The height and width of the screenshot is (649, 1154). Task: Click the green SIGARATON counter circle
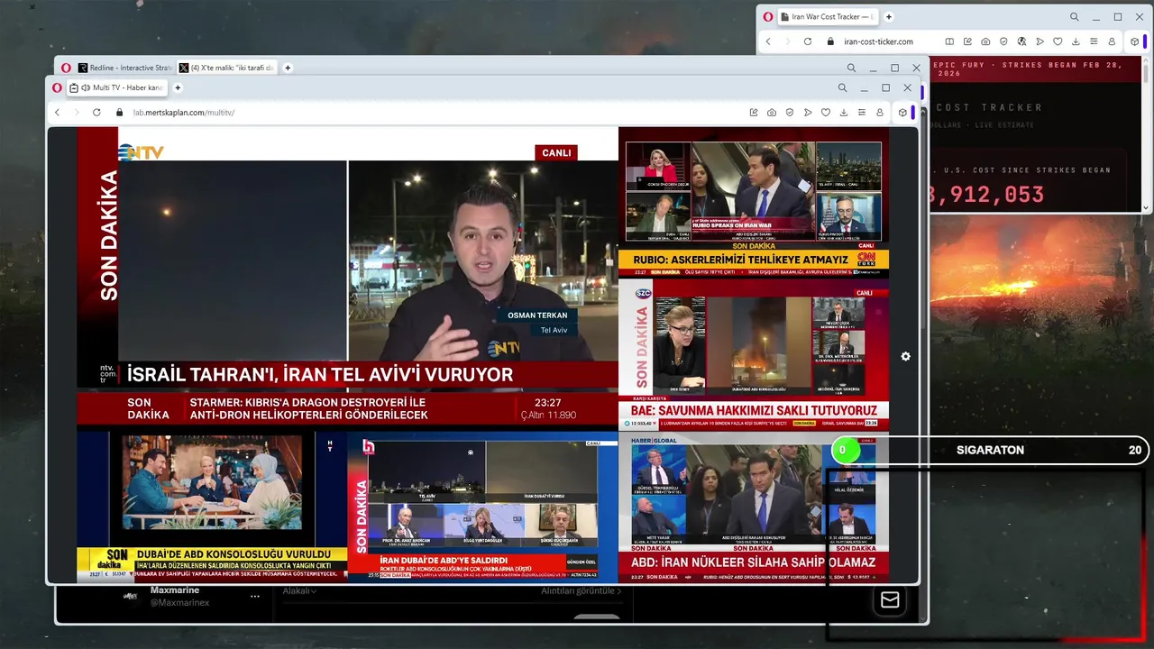point(845,450)
